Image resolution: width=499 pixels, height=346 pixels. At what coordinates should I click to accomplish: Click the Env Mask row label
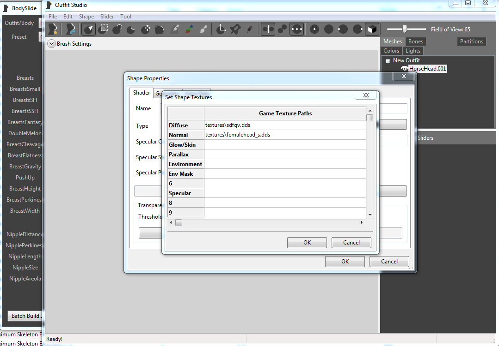[x=186, y=173]
